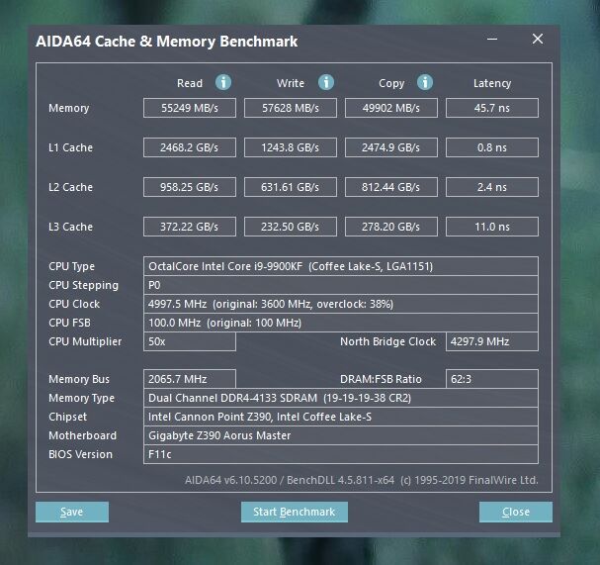Click the L2 Cache row label
Screen dimensions: 600x565
(71, 187)
